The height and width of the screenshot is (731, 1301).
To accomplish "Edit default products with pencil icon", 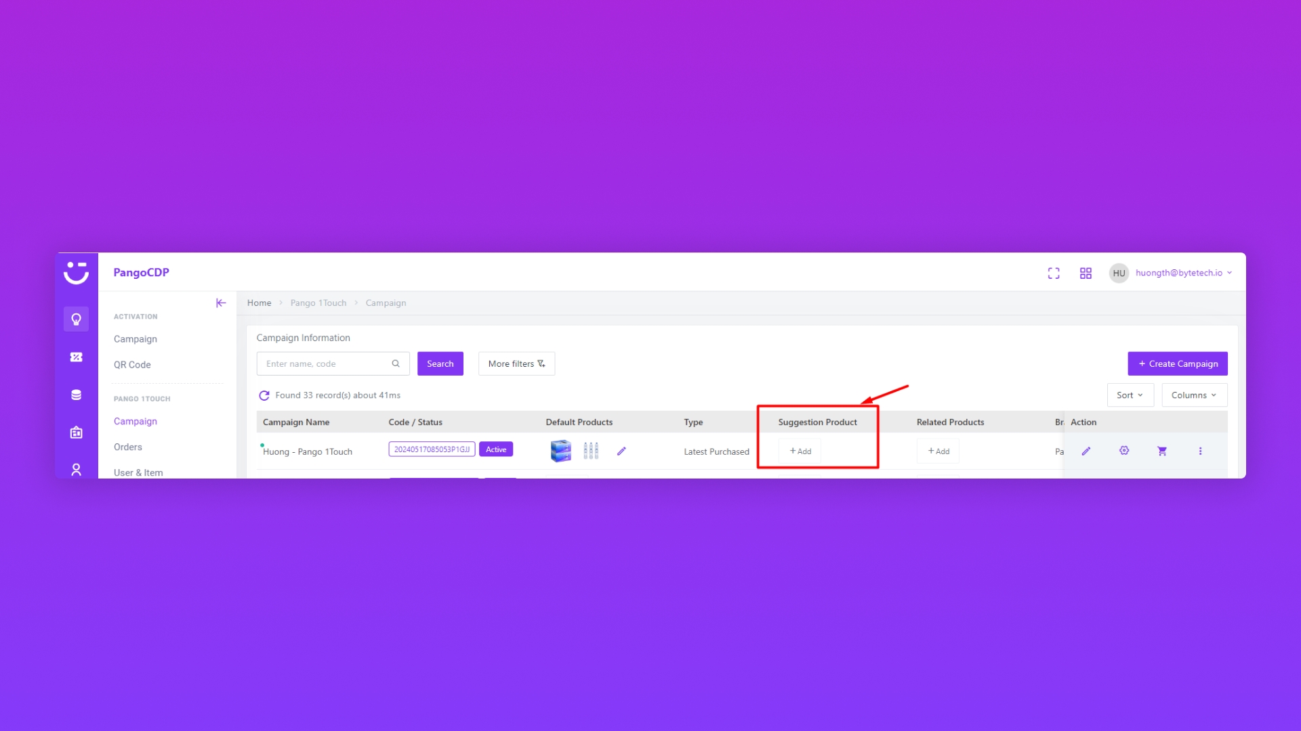I will (x=621, y=451).
